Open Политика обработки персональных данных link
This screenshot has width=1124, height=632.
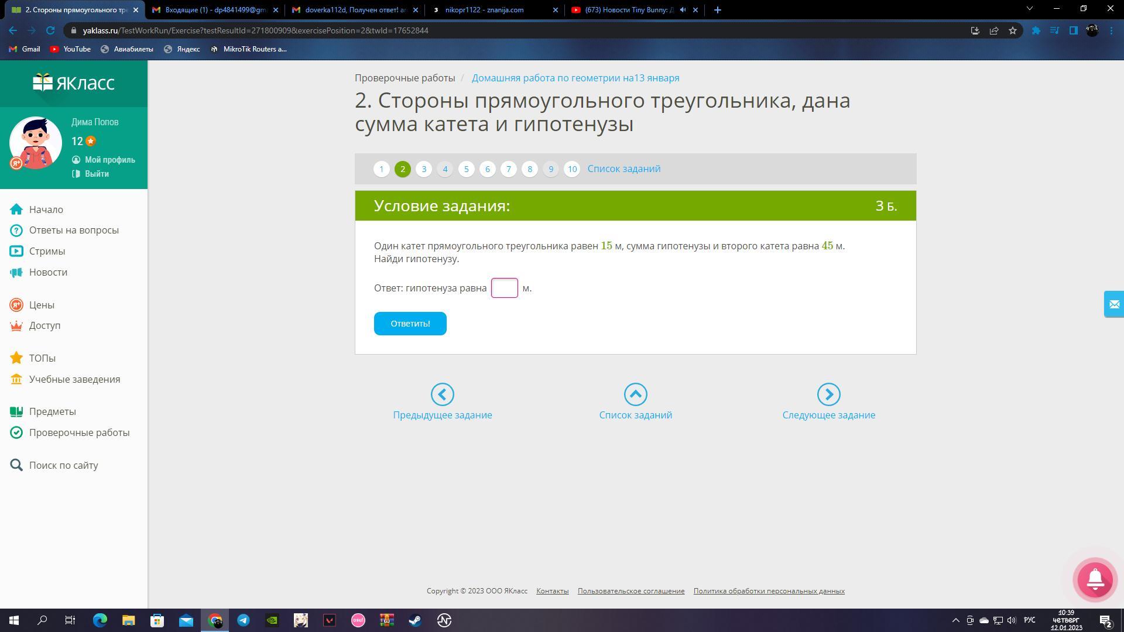[769, 591]
